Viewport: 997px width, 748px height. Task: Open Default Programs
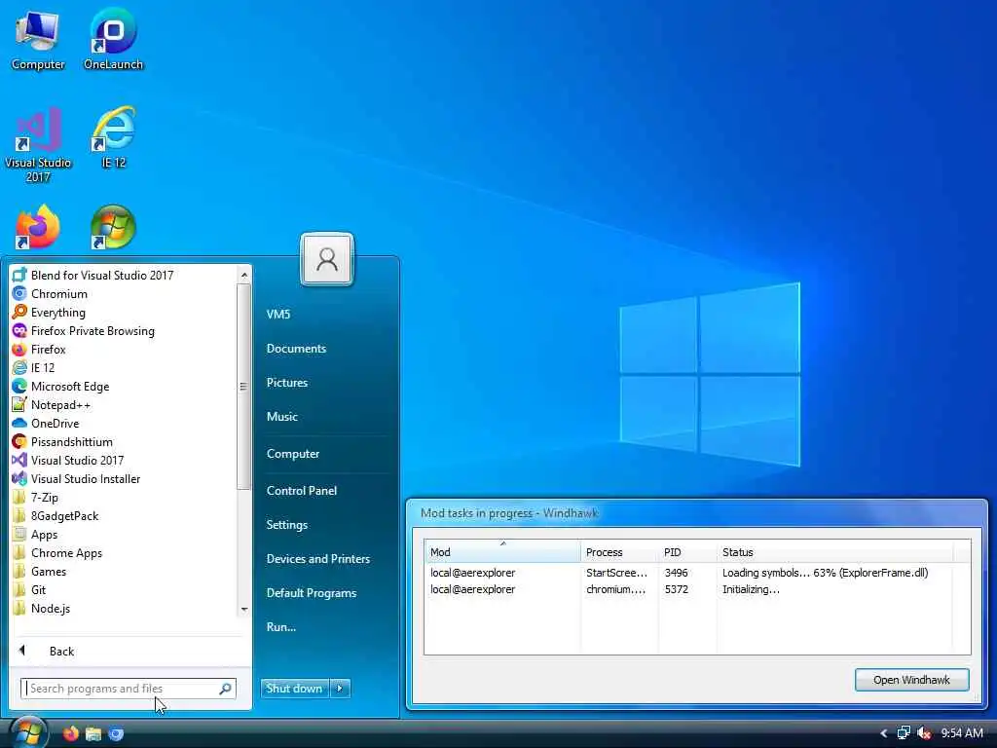click(311, 593)
